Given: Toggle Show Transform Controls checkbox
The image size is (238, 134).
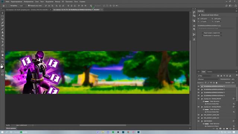Looking at the screenshot, I should click(29, 6).
